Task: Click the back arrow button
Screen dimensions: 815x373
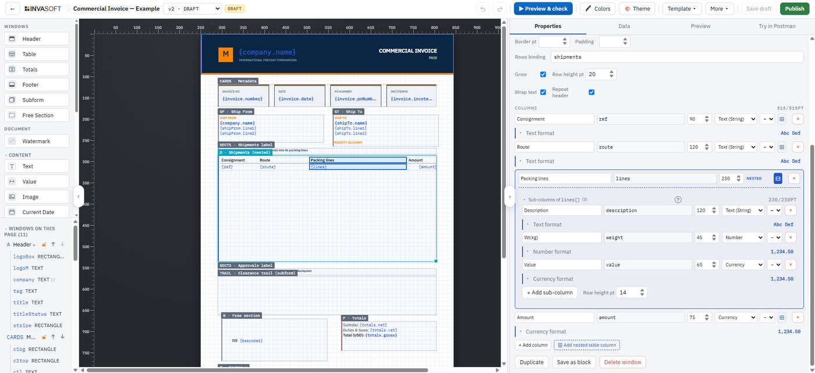Action: 12,9
